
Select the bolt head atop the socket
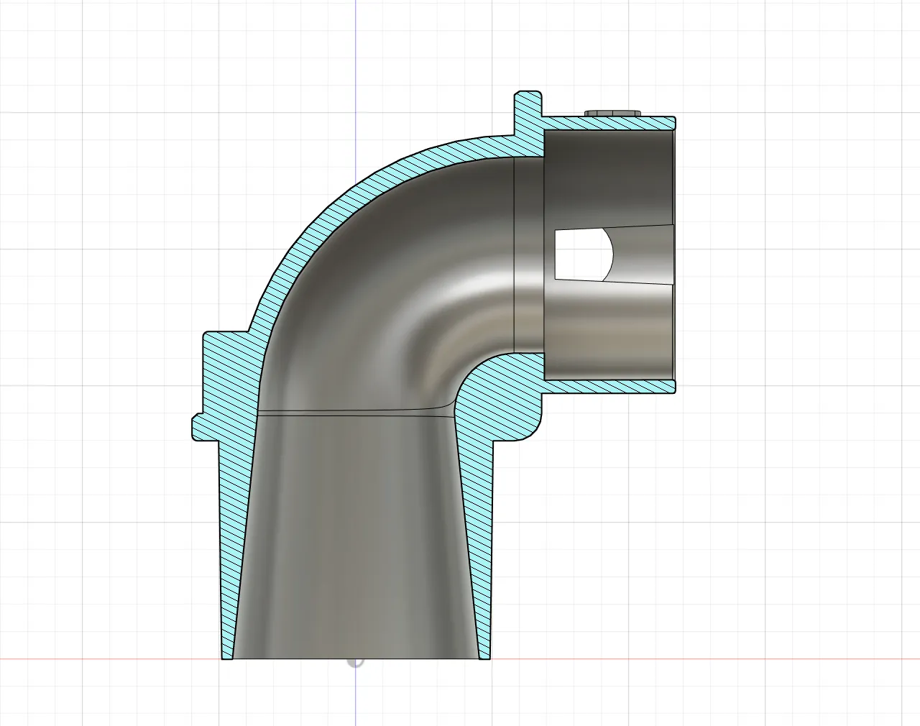(x=613, y=113)
